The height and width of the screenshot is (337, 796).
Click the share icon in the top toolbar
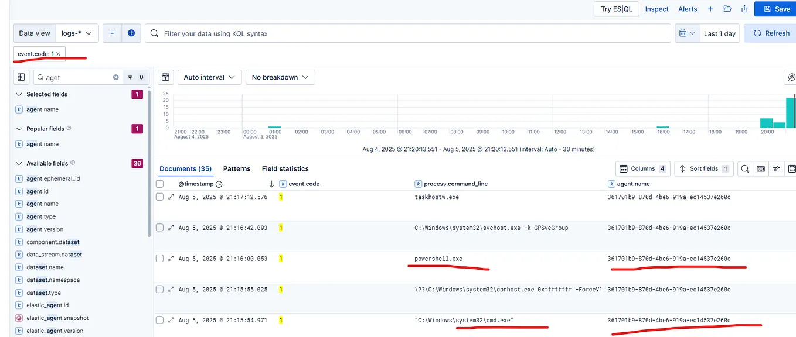[743, 9]
